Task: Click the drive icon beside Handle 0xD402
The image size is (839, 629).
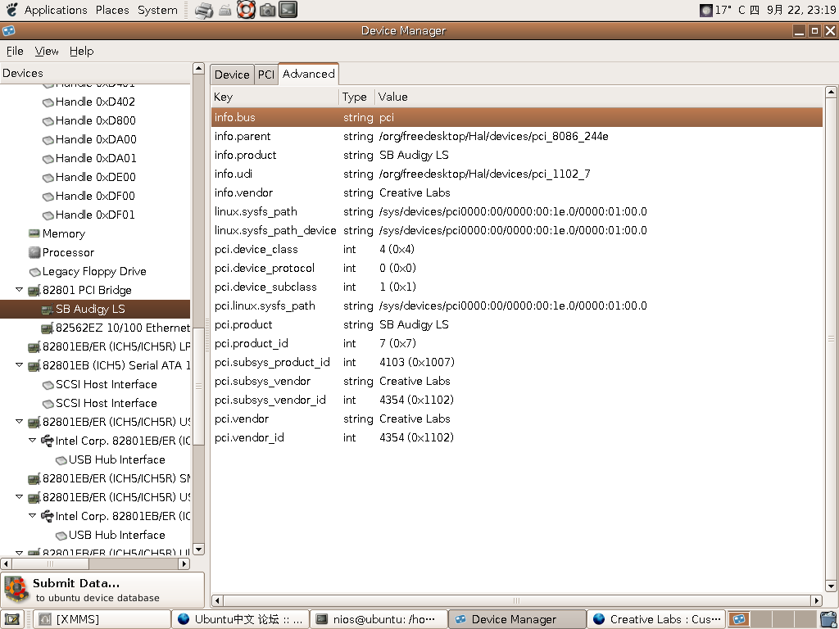Action: [x=48, y=102]
